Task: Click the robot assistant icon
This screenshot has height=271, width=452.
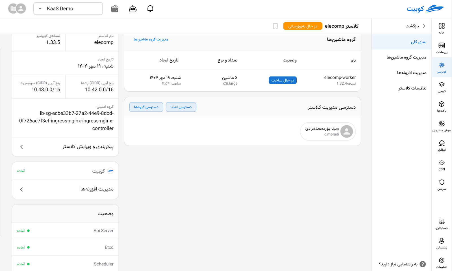Action: click(x=132, y=9)
